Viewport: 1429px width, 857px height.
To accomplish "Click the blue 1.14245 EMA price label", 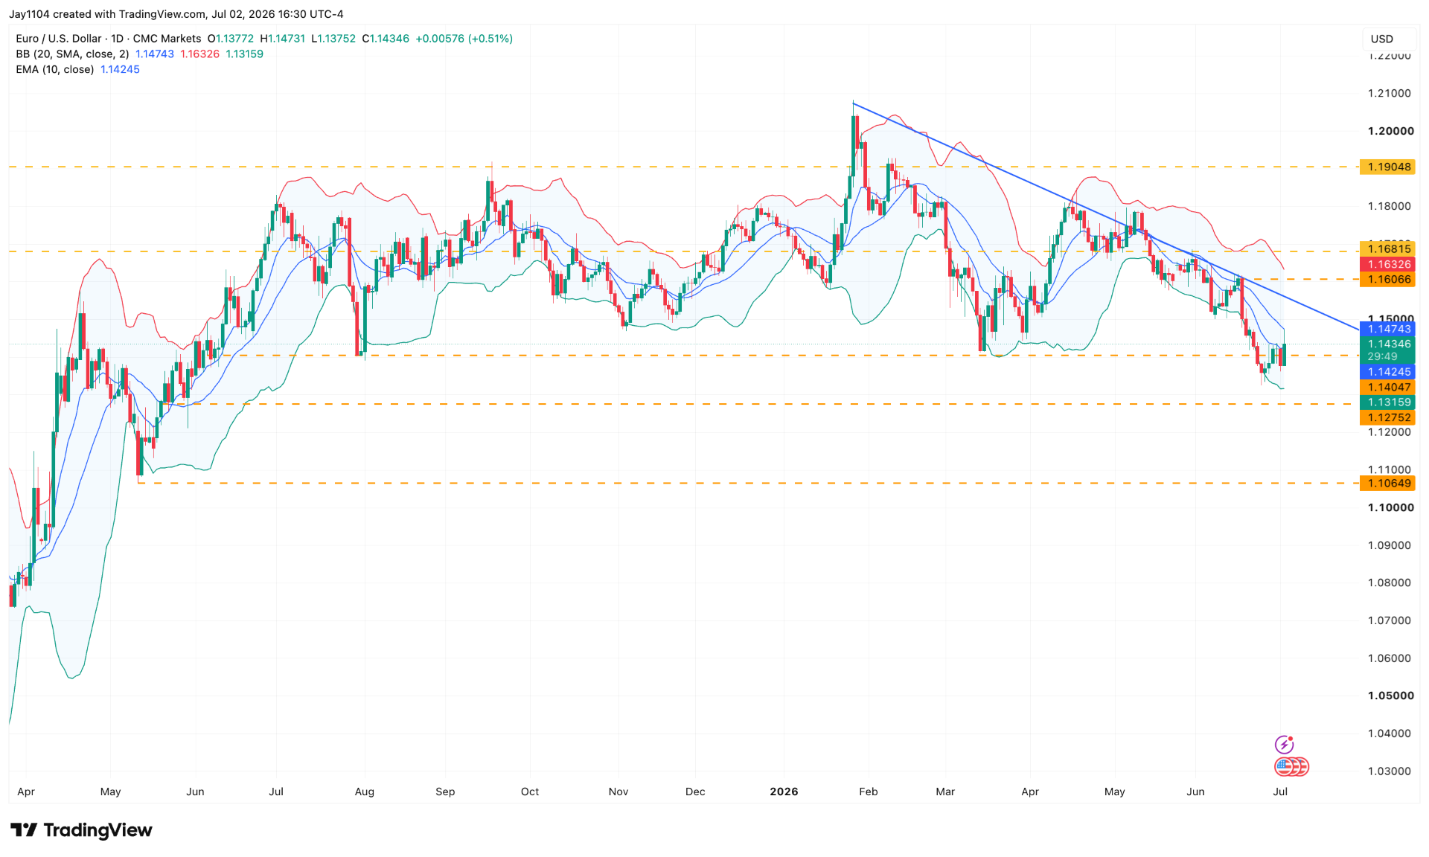I will [x=1388, y=372].
